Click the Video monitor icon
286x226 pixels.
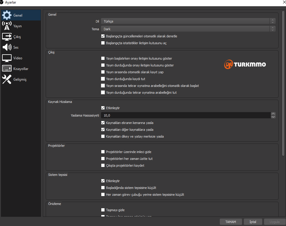(x=7, y=58)
